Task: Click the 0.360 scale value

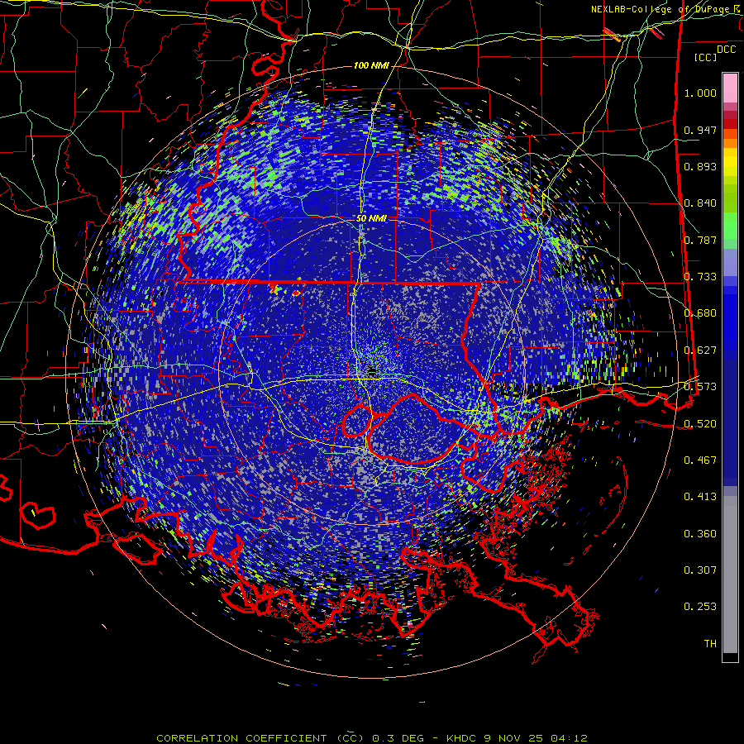Action: pyautogui.click(x=700, y=534)
